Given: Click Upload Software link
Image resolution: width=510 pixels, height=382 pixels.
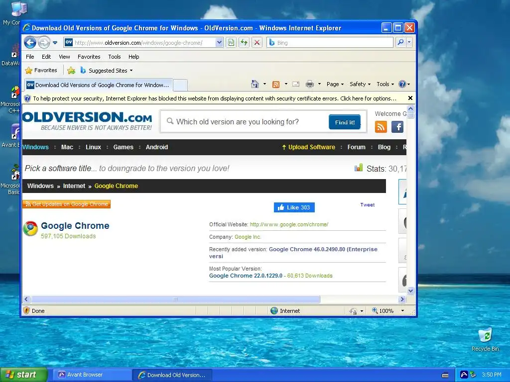Looking at the screenshot, I should [x=308, y=147].
